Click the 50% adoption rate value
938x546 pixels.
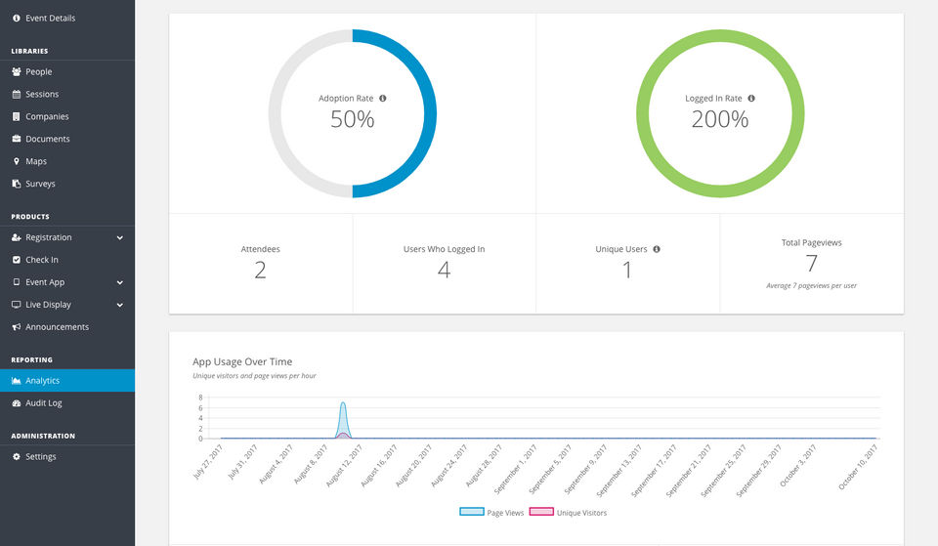[x=353, y=119]
